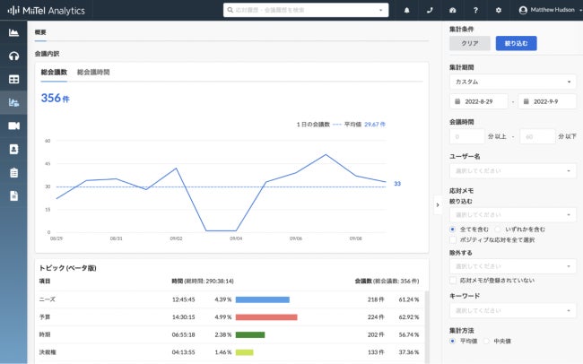Image resolution: width=583 pixels, height=364 pixels.
Task: Open help via the question mark icon
Action: (475, 10)
